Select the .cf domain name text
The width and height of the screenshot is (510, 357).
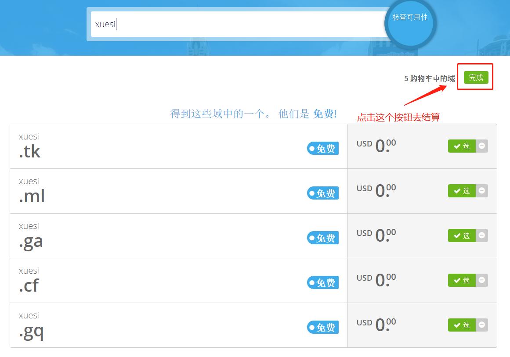[x=29, y=286]
